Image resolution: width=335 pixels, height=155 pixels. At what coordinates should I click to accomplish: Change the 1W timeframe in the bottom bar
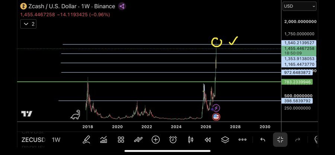pos(56,140)
